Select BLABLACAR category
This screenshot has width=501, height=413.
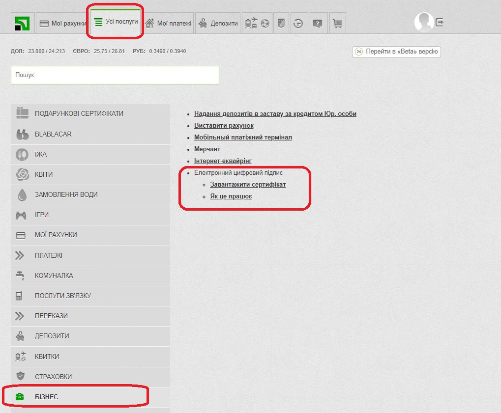point(90,135)
